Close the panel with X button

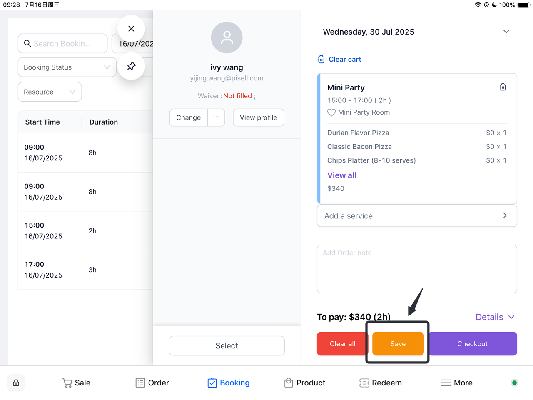(131, 29)
